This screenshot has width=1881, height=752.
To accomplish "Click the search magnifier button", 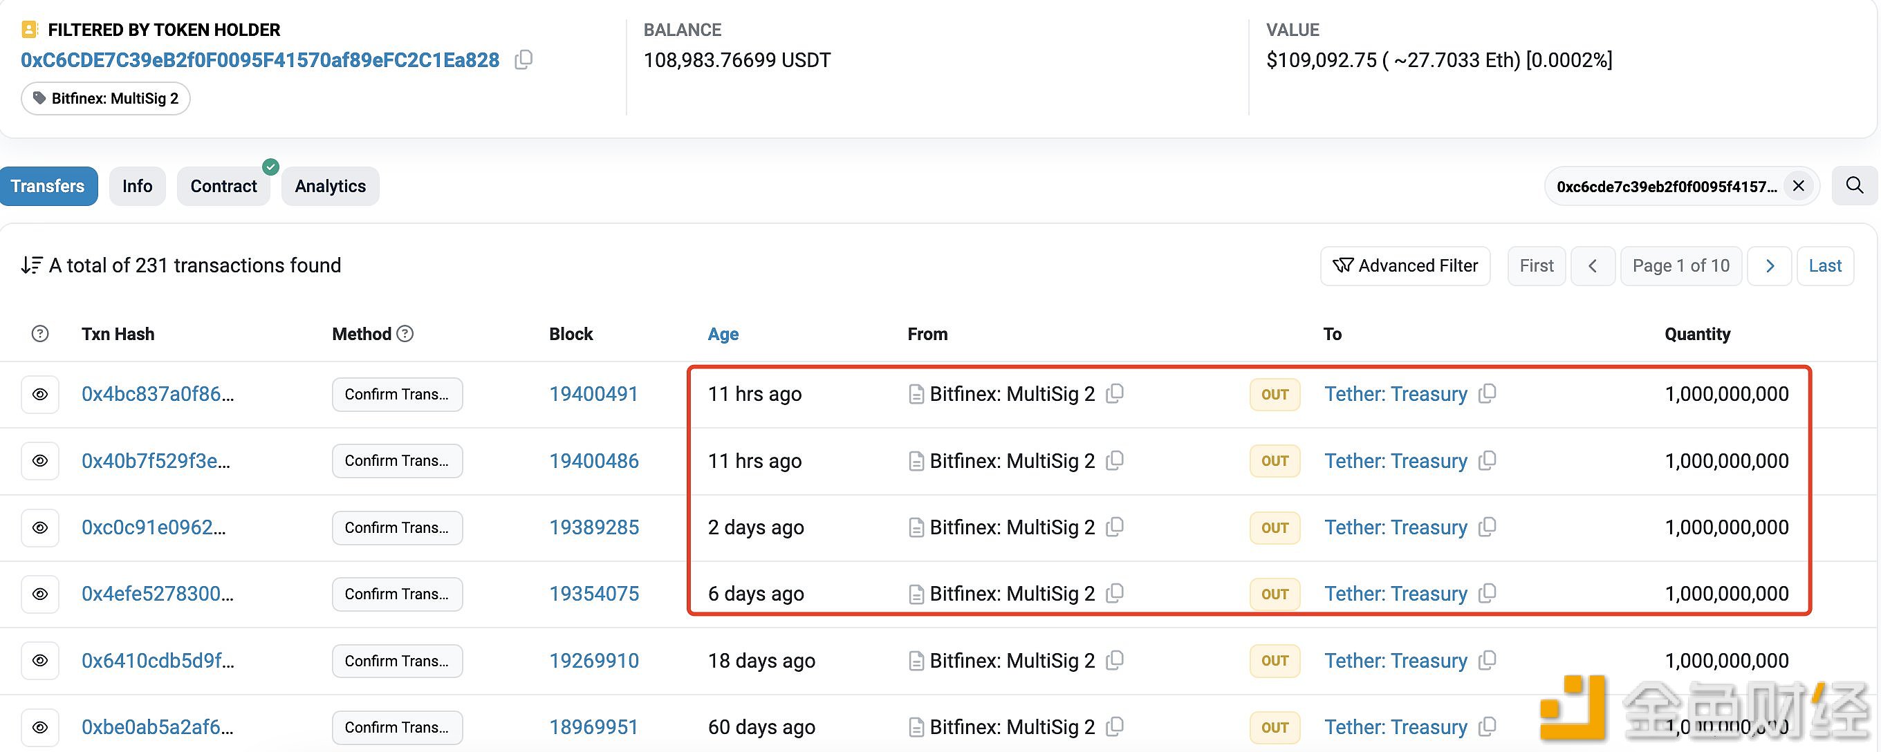I will point(1855,185).
